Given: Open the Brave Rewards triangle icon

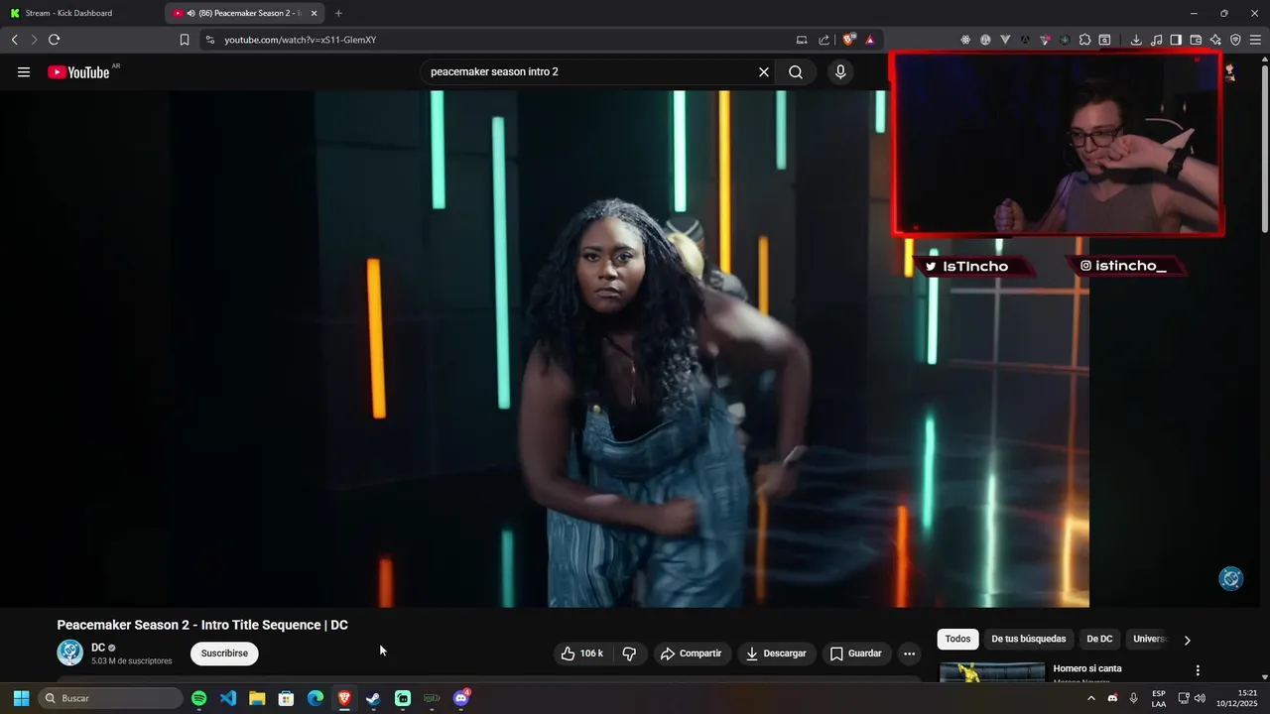Looking at the screenshot, I should coord(870,40).
